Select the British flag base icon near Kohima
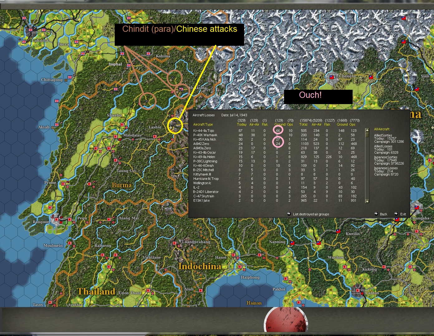 pyautogui.click(x=148, y=54)
